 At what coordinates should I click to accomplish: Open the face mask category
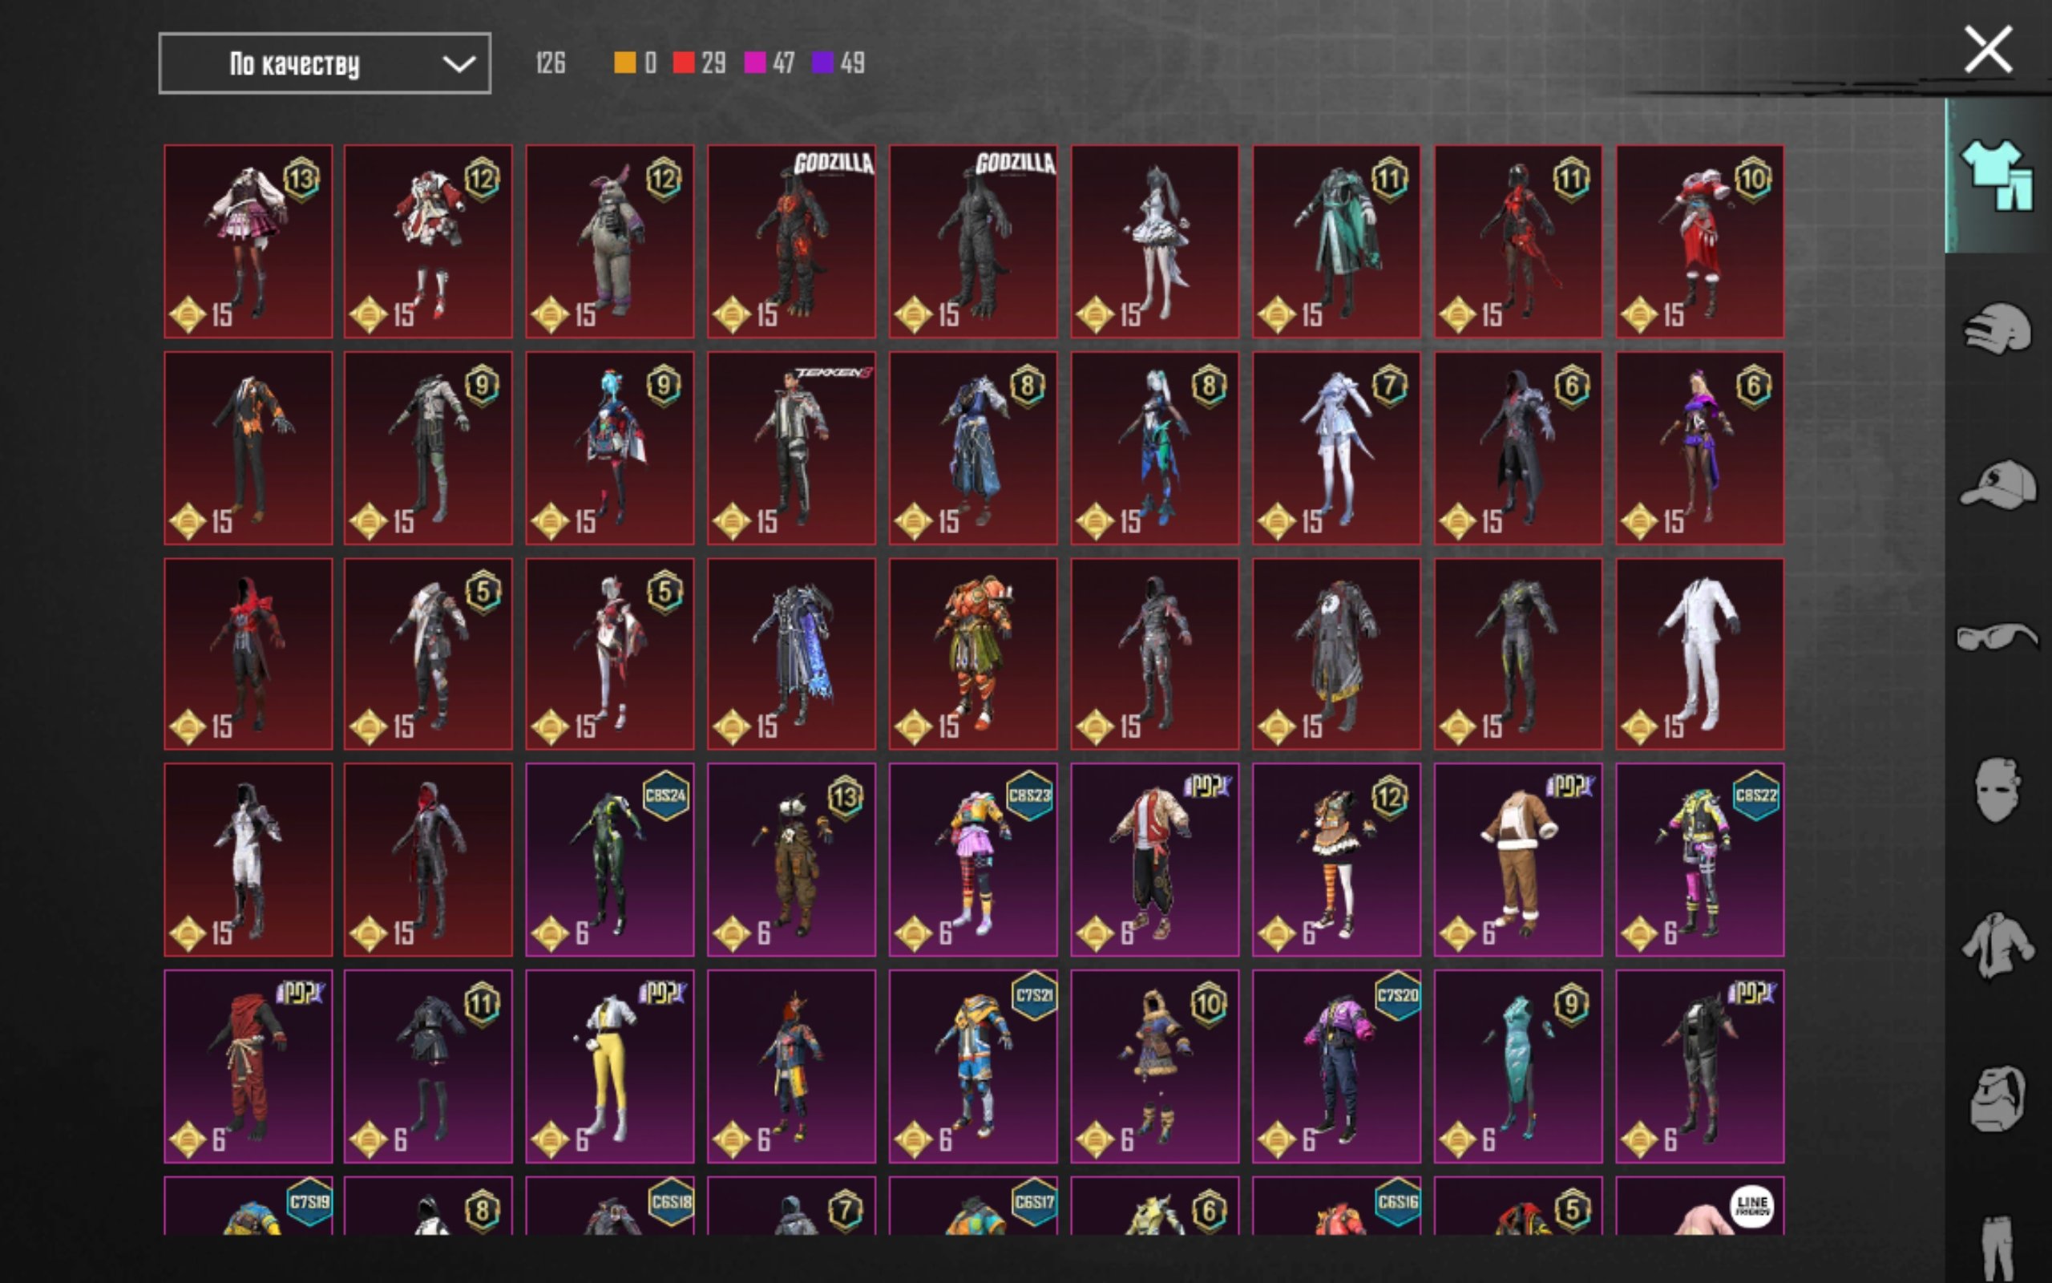click(x=1996, y=789)
